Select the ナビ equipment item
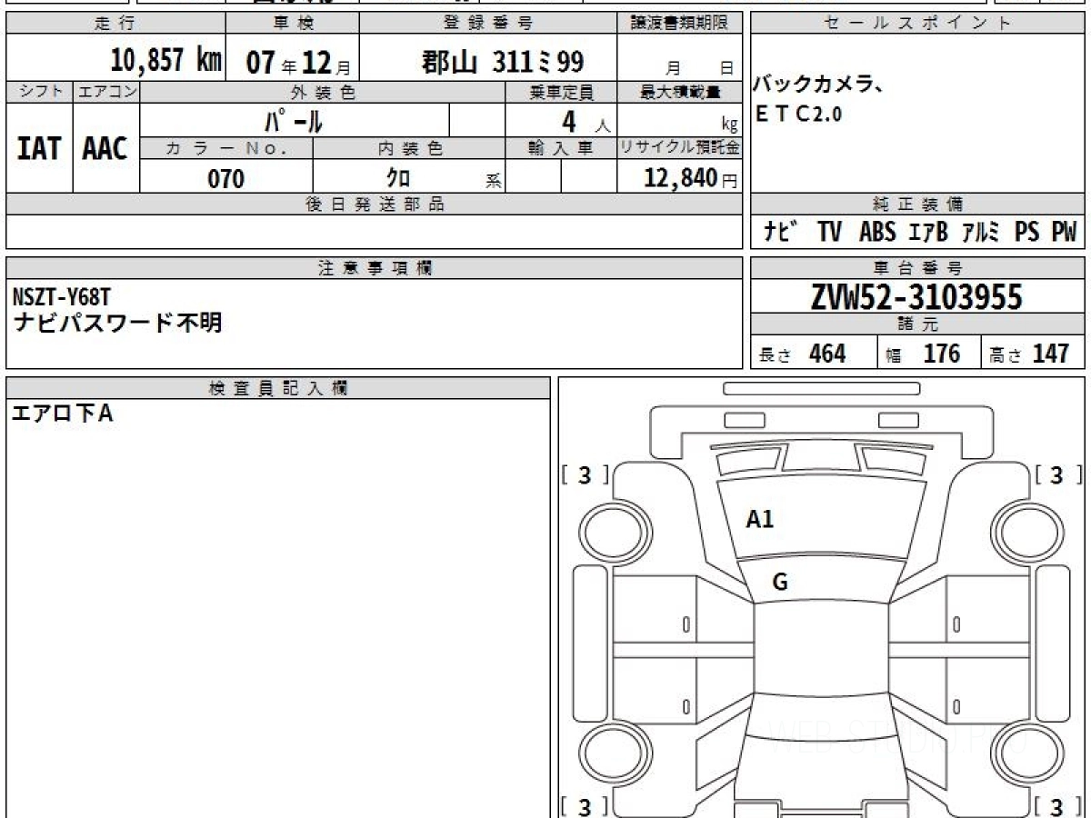 [780, 233]
